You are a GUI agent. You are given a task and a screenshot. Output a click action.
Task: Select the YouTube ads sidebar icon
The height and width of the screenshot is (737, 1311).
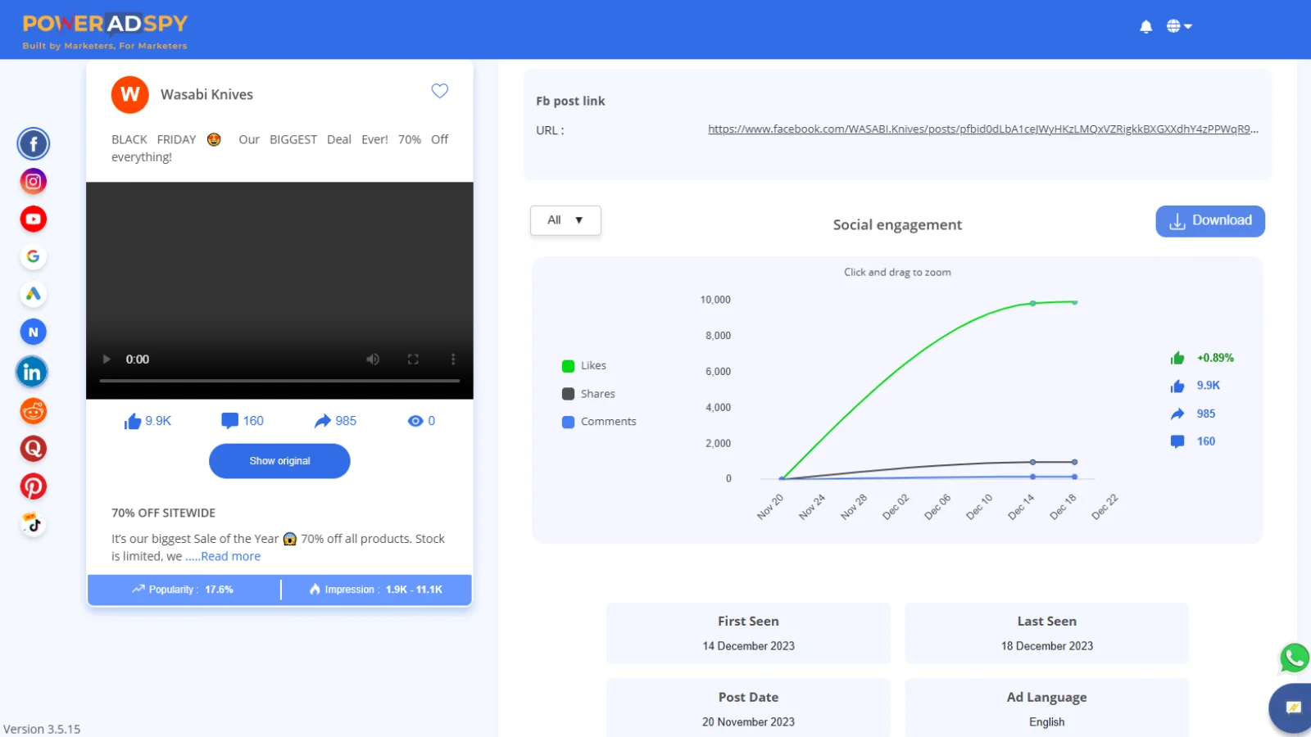tap(34, 219)
